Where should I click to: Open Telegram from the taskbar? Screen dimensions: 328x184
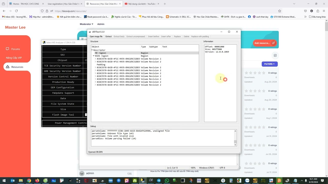(x=159, y=181)
